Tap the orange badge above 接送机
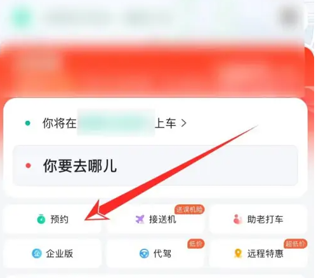Screen dimensions: 316x278 [x=190, y=210]
